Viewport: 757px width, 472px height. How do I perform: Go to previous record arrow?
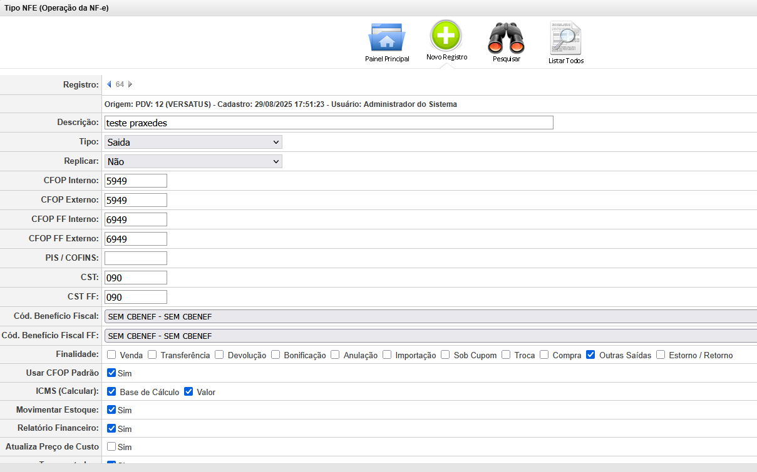109,84
